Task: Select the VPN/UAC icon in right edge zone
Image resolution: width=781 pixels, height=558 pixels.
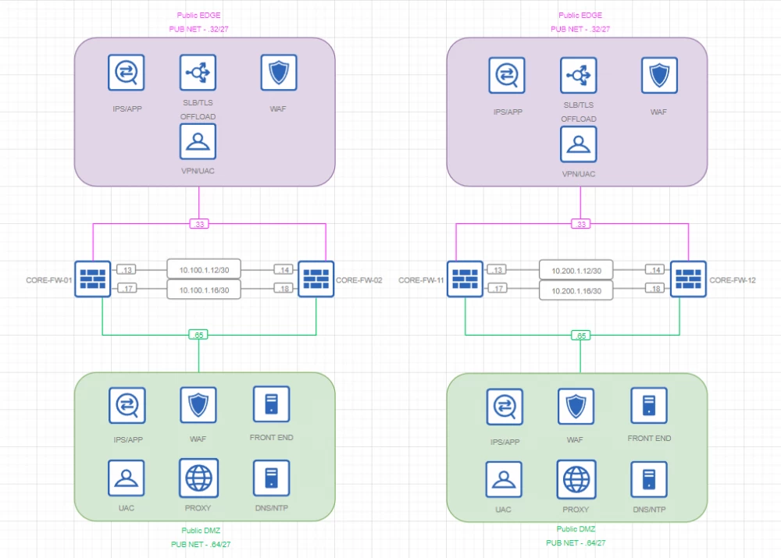Action: (x=579, y=144)
